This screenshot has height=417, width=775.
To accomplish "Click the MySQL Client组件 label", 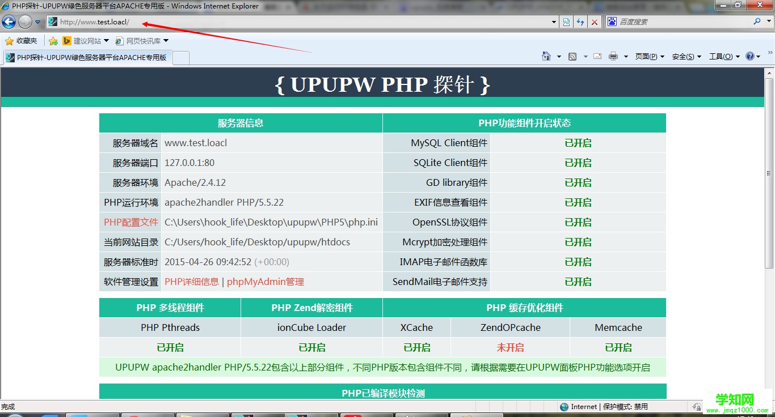I will (x=449, y=143).
